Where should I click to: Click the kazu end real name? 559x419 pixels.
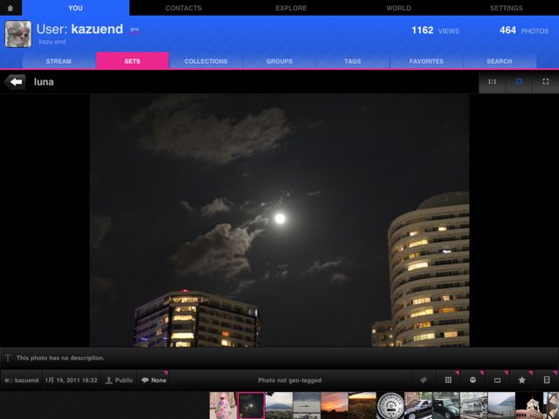(52, 42)
